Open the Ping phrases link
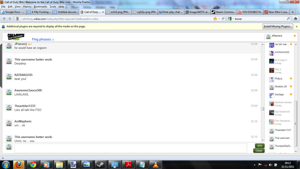 coord(42,39)
